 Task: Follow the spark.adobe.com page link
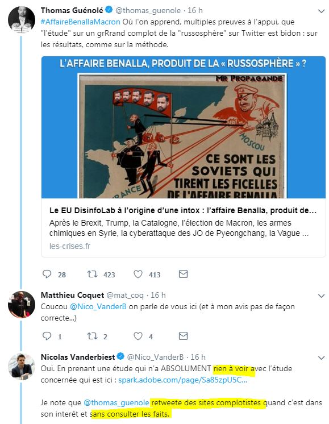[183, 380]
